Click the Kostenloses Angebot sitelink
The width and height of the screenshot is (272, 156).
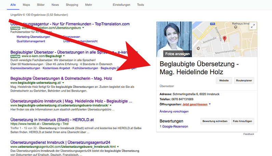[x=56, y=68]
